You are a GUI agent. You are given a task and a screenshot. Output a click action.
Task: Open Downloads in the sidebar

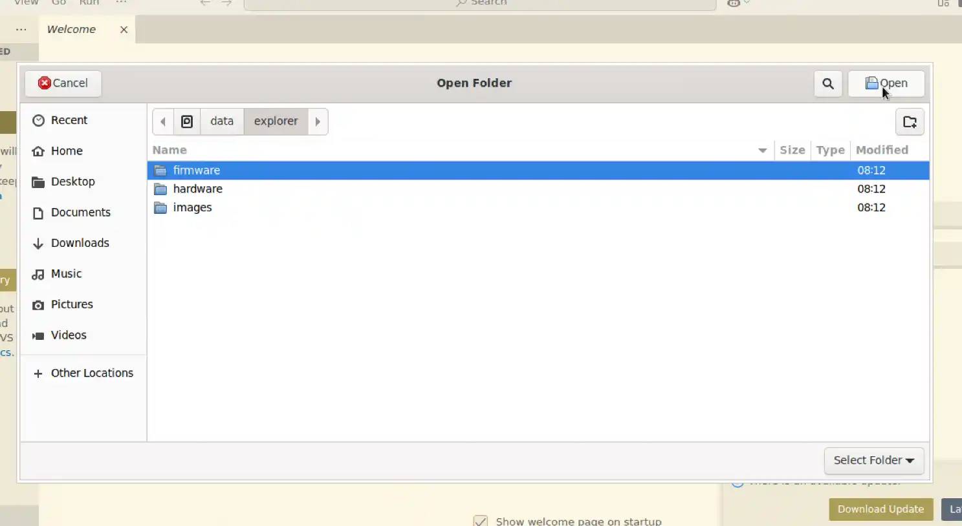83,243
